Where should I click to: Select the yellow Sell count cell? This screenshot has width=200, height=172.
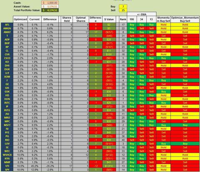[x=123, y=10]
